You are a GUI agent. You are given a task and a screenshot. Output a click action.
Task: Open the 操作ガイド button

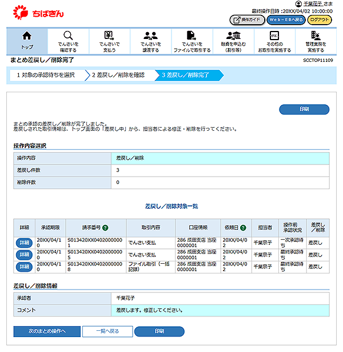point(247,19)
